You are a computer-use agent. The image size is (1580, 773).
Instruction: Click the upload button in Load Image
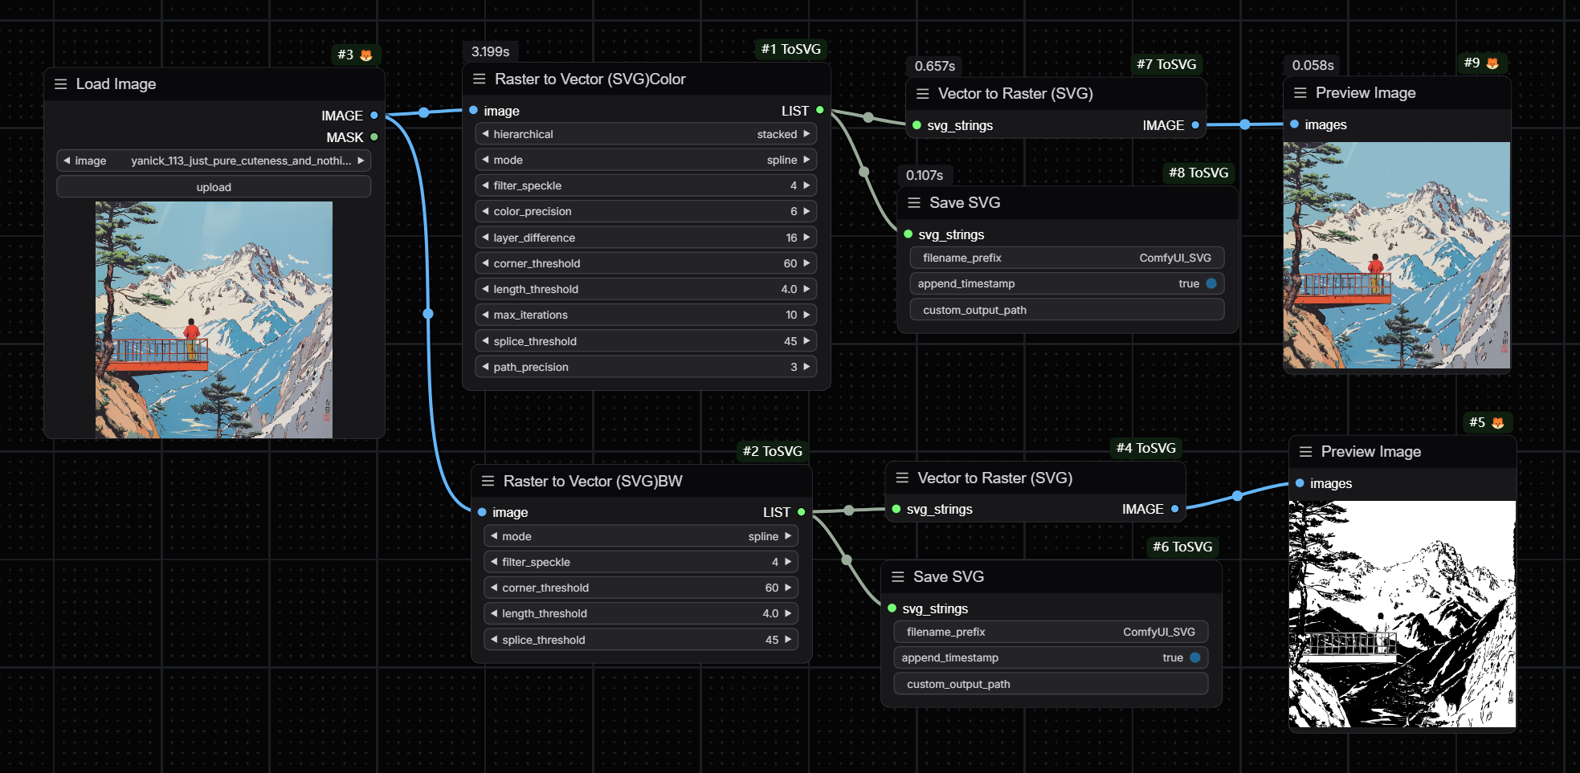(x=214, y=187)
